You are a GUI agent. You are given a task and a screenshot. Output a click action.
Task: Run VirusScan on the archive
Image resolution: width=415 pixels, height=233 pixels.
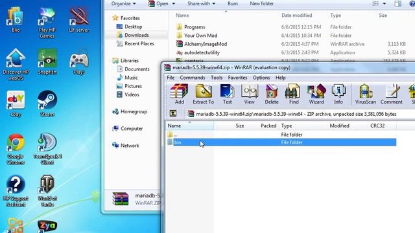point(366,94)
